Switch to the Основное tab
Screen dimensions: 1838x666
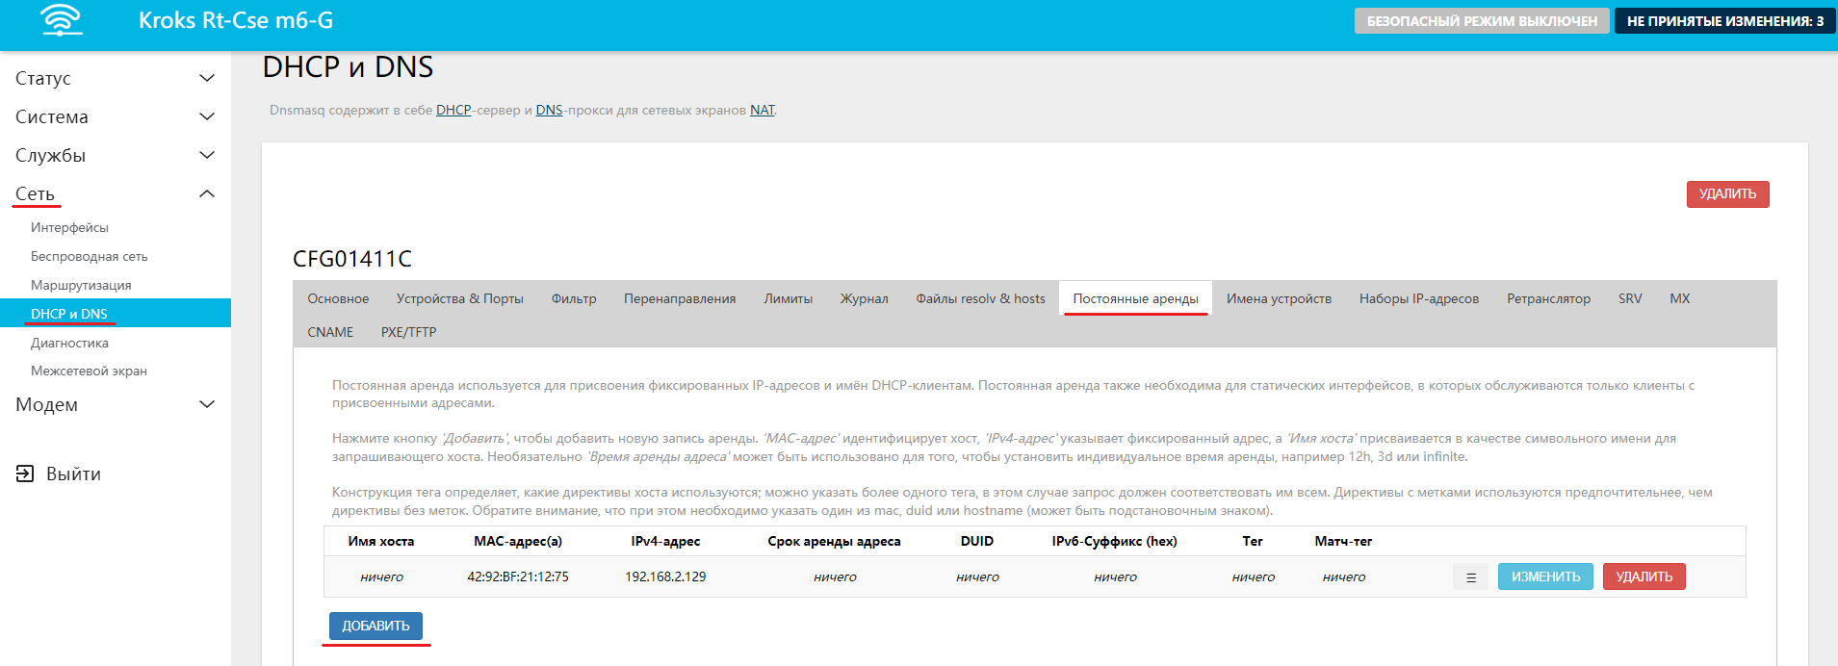coord(338,298)
